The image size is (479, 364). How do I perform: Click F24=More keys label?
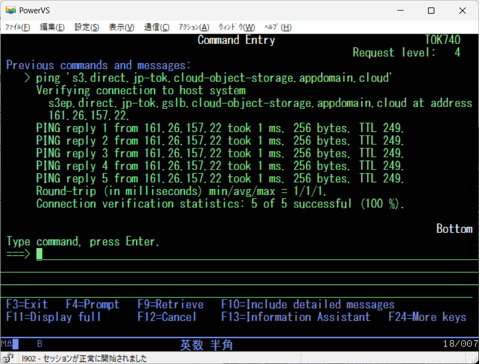coord(427,317)
